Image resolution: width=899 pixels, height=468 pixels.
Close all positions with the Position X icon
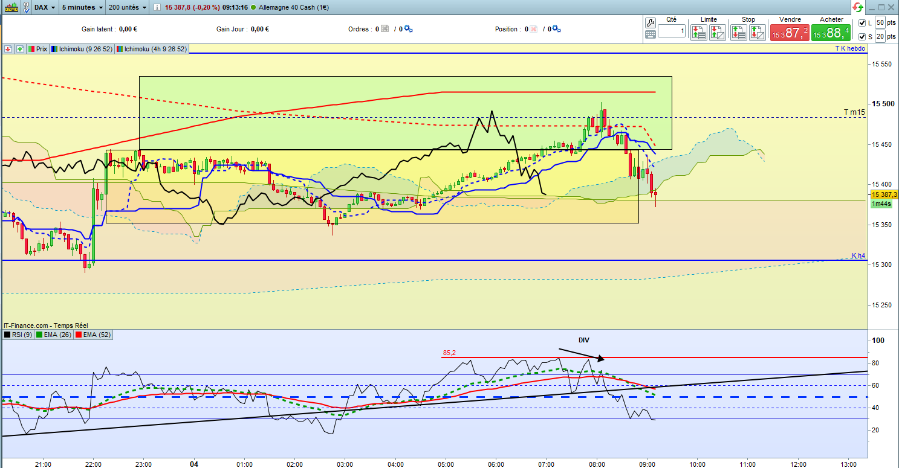pyautogui.click(x=533, y=29)
